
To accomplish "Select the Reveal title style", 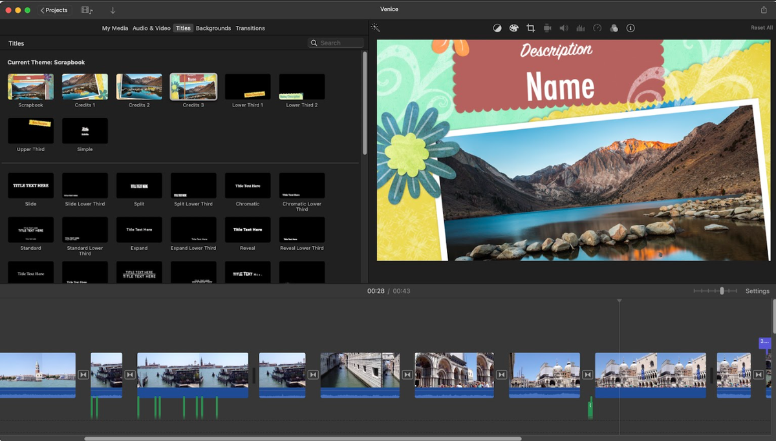I will [248, 230].
